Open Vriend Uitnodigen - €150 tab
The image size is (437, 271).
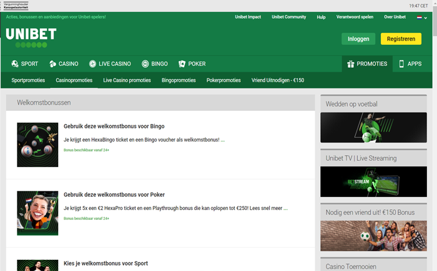coord(278,80)
